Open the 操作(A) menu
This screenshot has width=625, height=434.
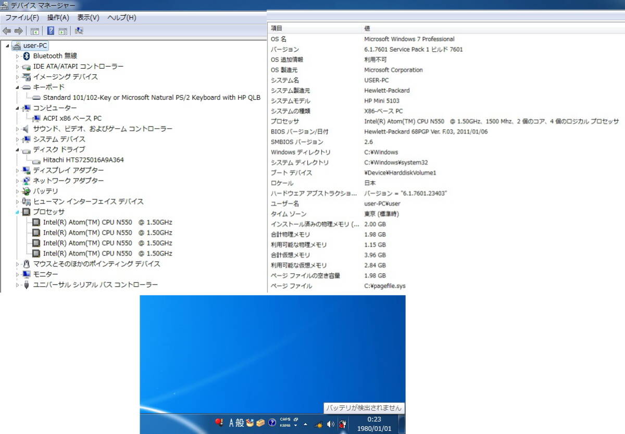point(58,18)
